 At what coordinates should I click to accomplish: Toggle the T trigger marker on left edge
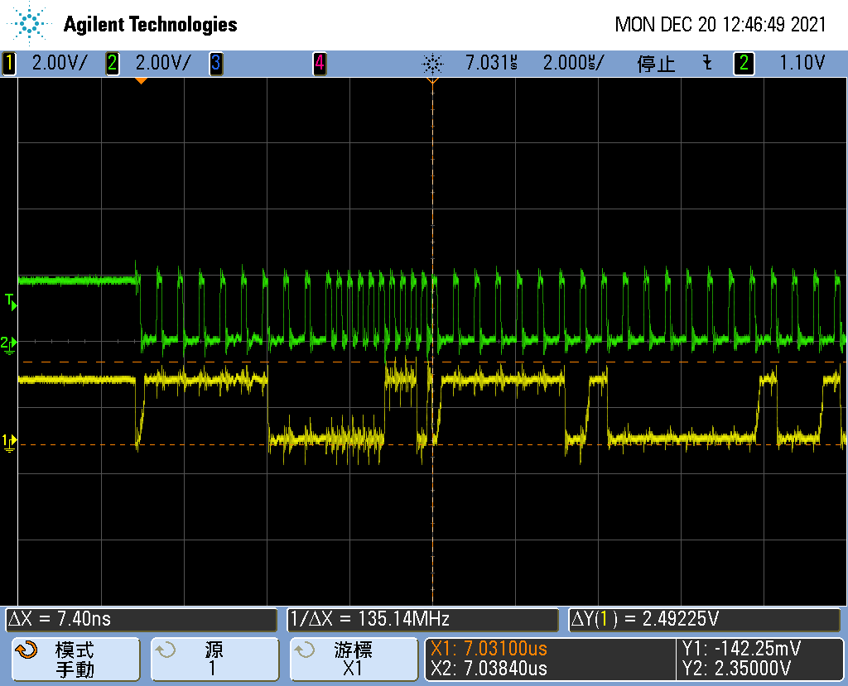(x=10, y=303)
